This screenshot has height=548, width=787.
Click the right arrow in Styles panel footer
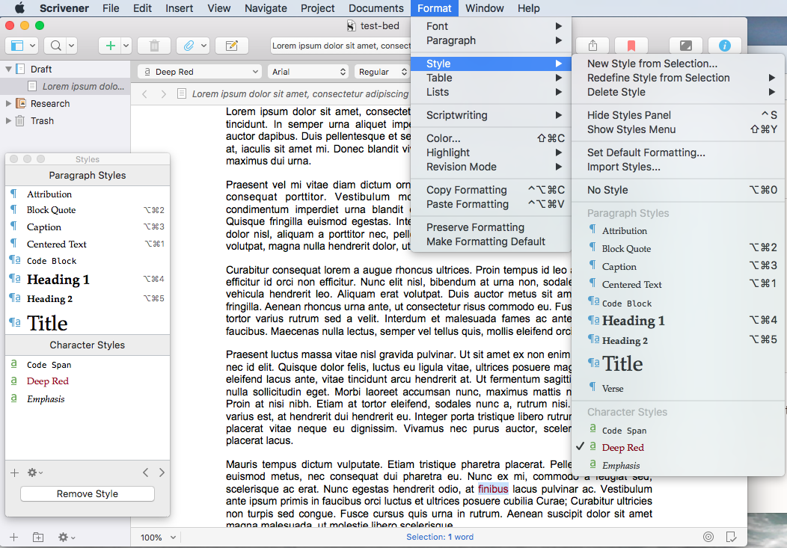[x=162, y=472]
